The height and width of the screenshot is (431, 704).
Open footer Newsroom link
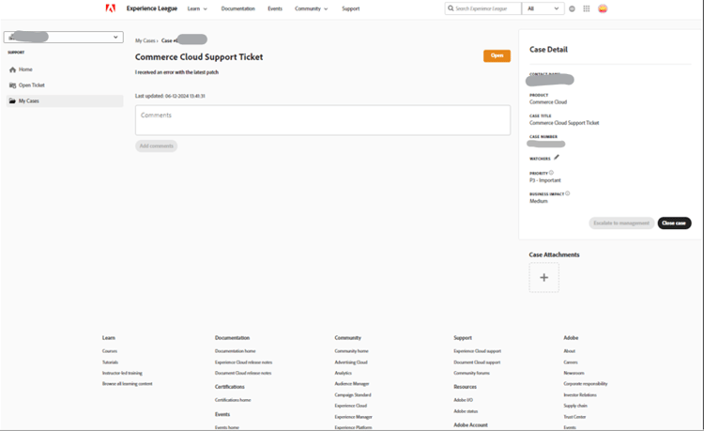pos(574,373)
